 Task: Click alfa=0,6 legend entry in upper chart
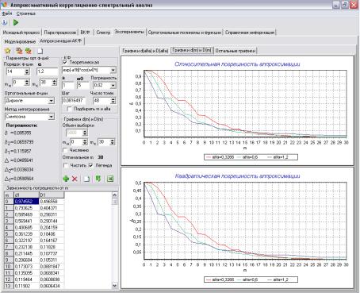click(247, 157)
